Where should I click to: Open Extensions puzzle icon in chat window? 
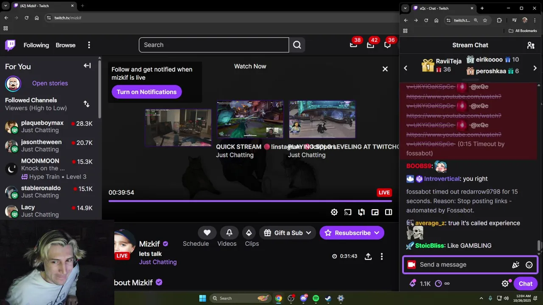pyautogui.click(x=499, y=20)
